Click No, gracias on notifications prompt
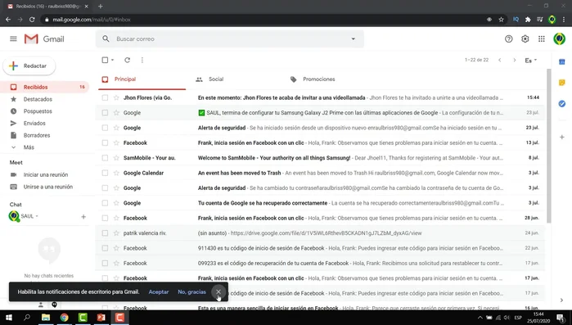The image size is (572, 325). [x=191, y=291]
